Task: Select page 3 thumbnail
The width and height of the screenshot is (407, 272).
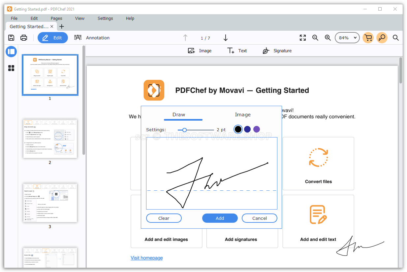Action: [x=50, y=203]
